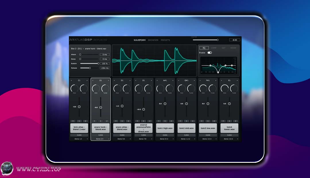Click the Master volume slider handle
Image resolution: width=310 pixels, height=178 pixels.
pyautogui.click(x=218, y=40)
